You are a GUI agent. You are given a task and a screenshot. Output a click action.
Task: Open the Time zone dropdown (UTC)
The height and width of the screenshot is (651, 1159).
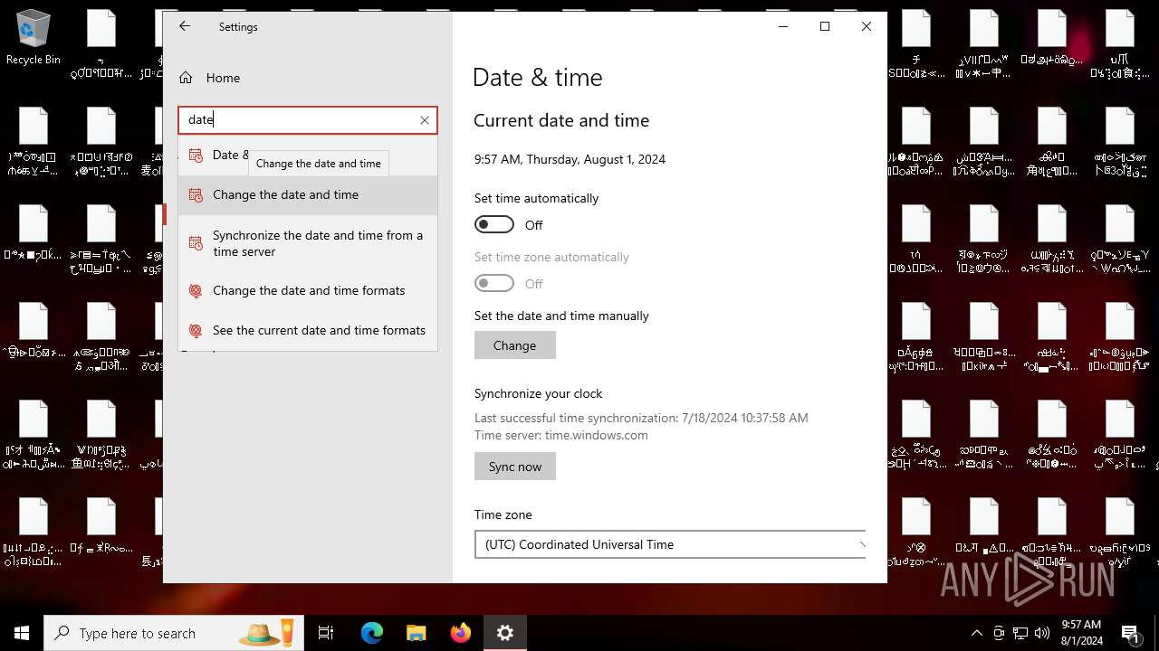click(670, 544)
